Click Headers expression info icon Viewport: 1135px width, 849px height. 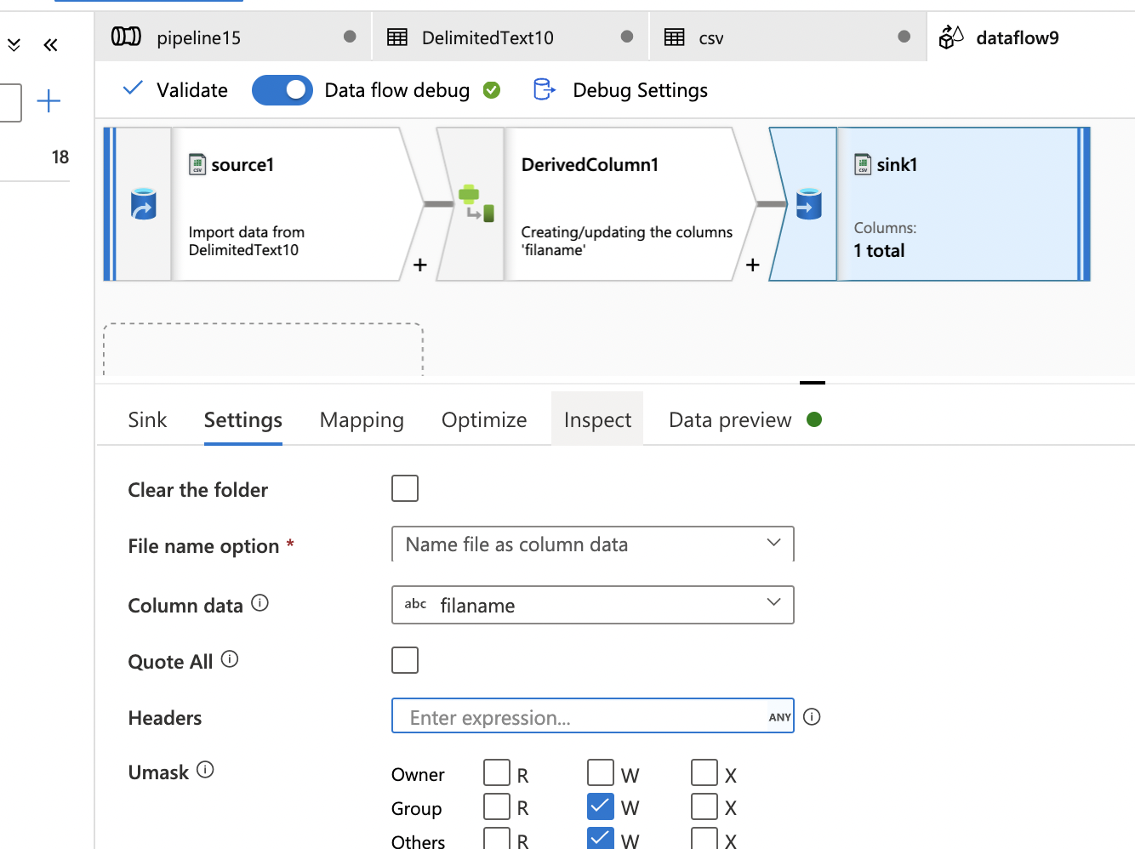point(812,717)
